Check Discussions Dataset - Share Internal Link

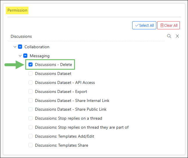(x=31, y=100)
